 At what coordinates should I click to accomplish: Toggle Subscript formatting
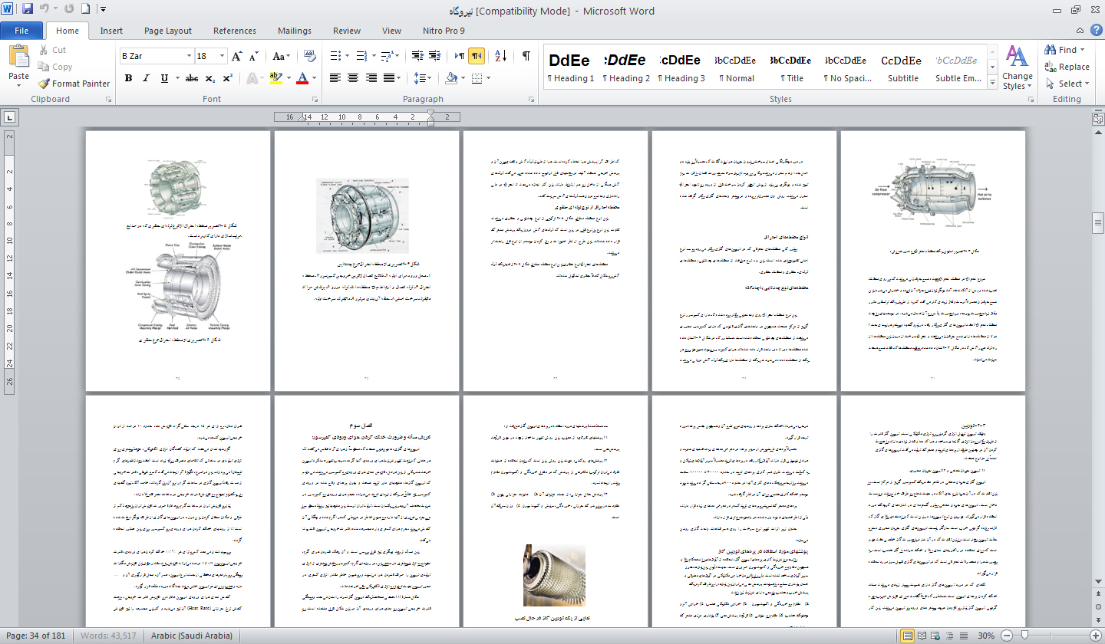[212, 78]
